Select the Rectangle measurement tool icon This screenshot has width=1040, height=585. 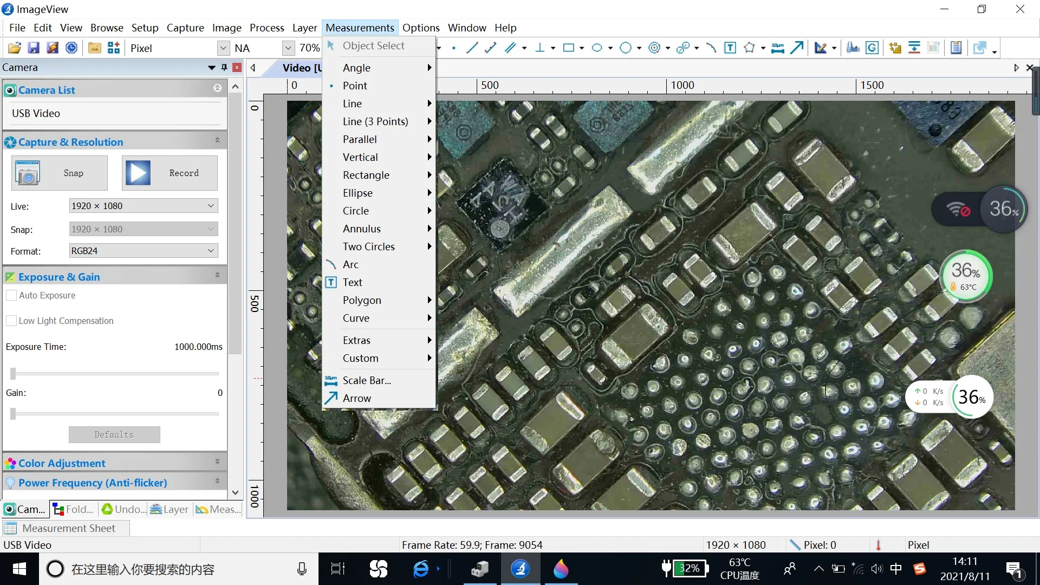tap(568, 48)
